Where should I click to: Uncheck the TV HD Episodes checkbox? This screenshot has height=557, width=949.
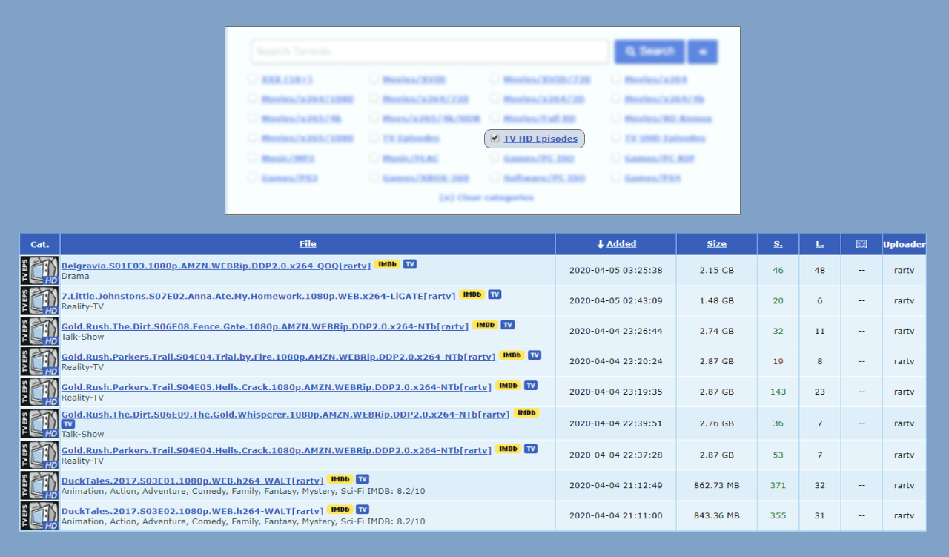click(x=495, y=138)
